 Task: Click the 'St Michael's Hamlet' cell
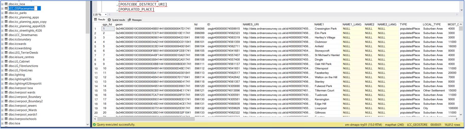327,55
